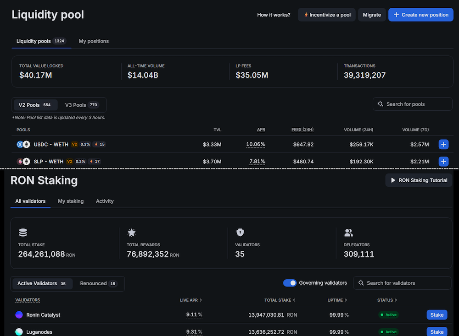Click the V2 badge on the USDC - WETH row
459x336 pixels.
coord(74,144)
